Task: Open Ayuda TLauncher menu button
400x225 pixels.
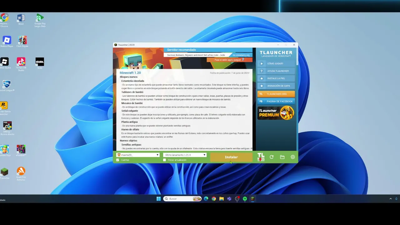Action: coord(276,71)
